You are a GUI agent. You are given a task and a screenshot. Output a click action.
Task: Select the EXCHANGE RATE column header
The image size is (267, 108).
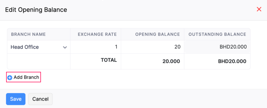(97, 34)
